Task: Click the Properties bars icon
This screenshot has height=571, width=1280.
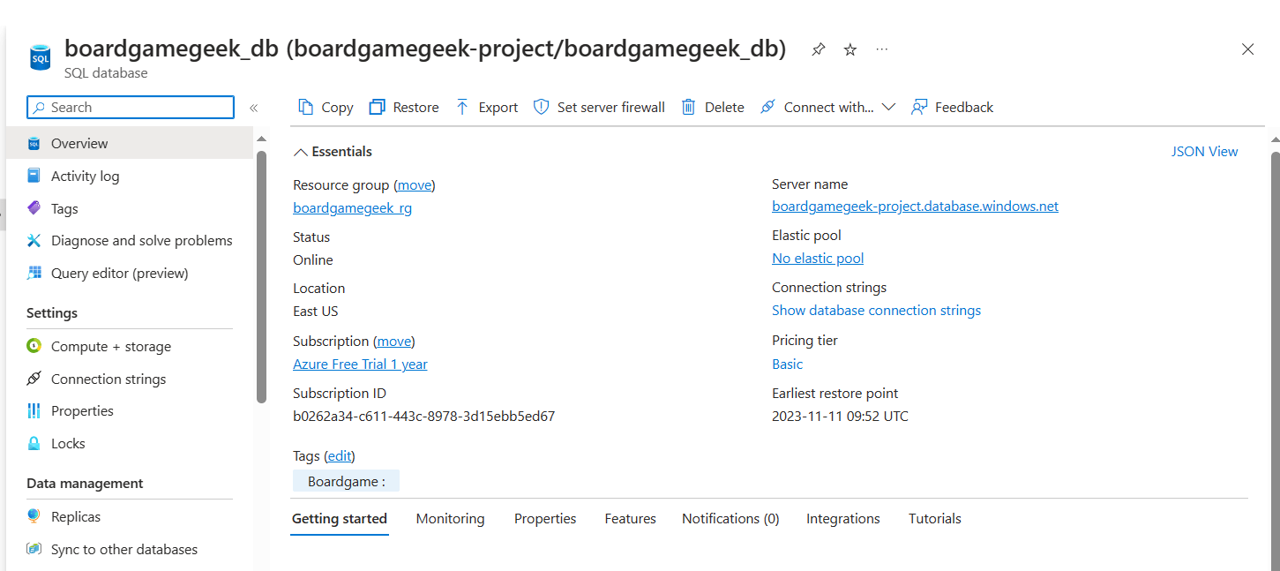Action: coord(34,410)
